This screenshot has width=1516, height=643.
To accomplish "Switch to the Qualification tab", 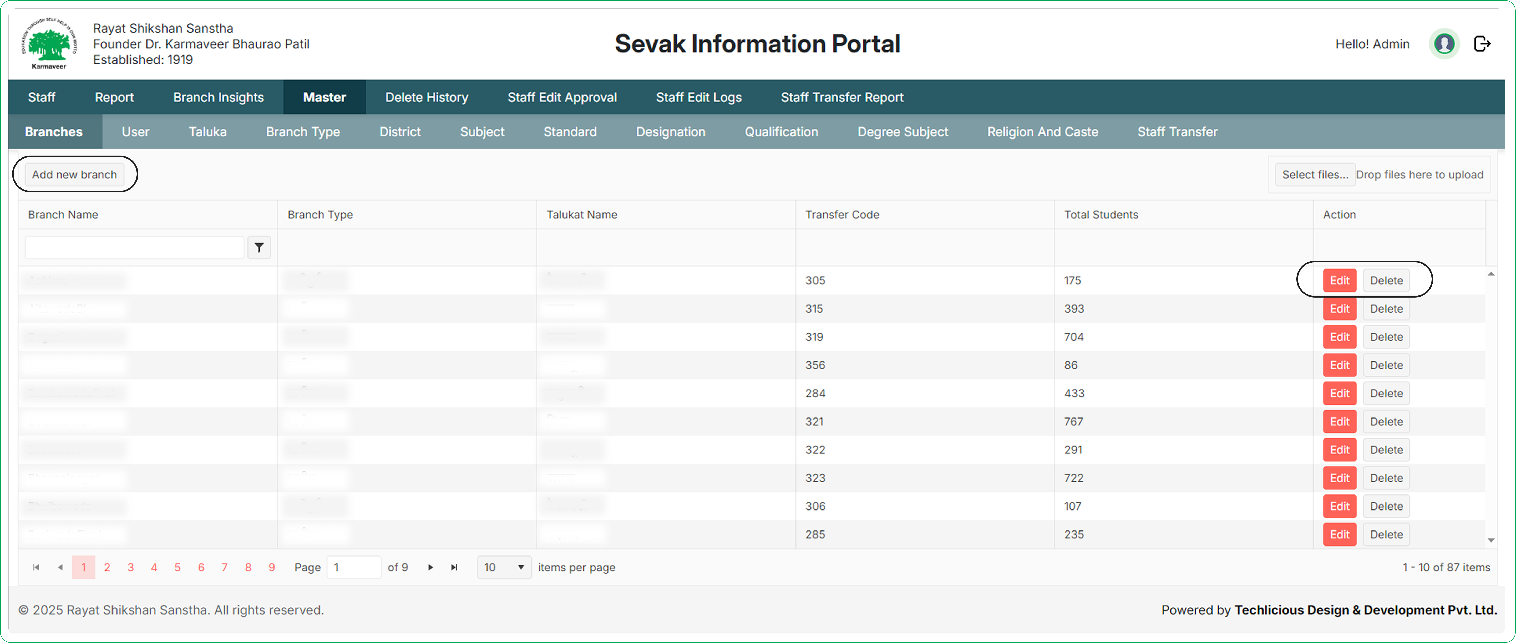I will click(781, 132).
